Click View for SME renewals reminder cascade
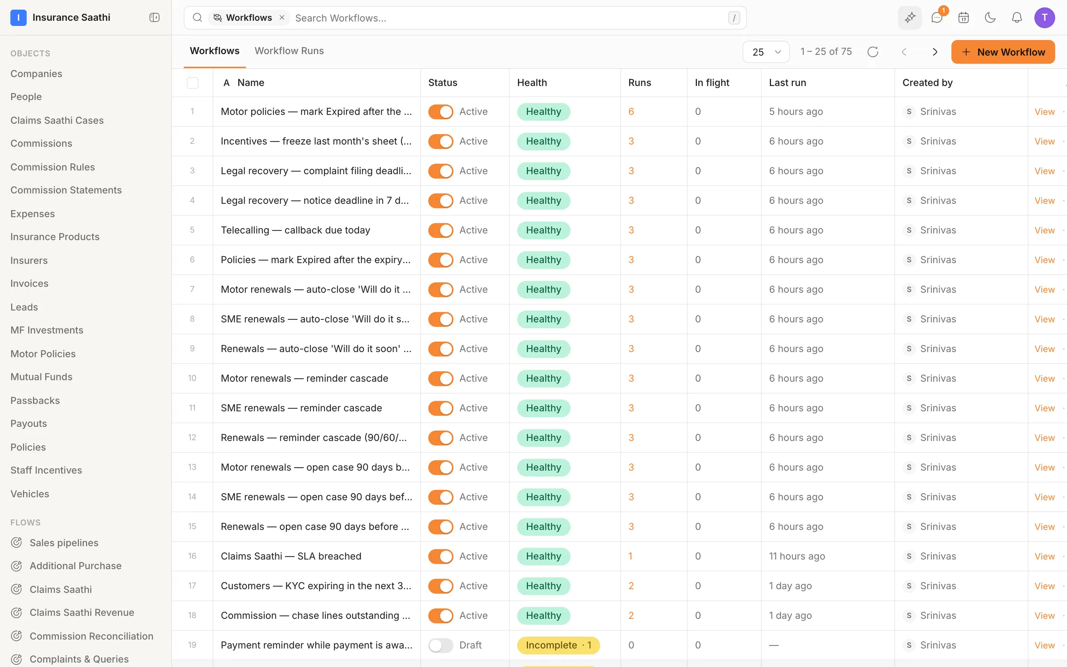The width and height of the screenshot is (1067, 667). [1044, 408]
